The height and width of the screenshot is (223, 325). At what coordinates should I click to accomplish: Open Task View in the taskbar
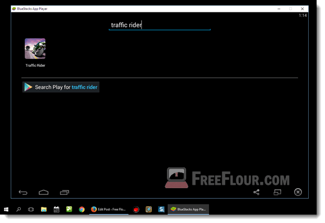pos(31,210)
